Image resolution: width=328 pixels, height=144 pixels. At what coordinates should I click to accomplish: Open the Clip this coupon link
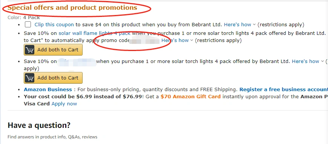(54, 24)
